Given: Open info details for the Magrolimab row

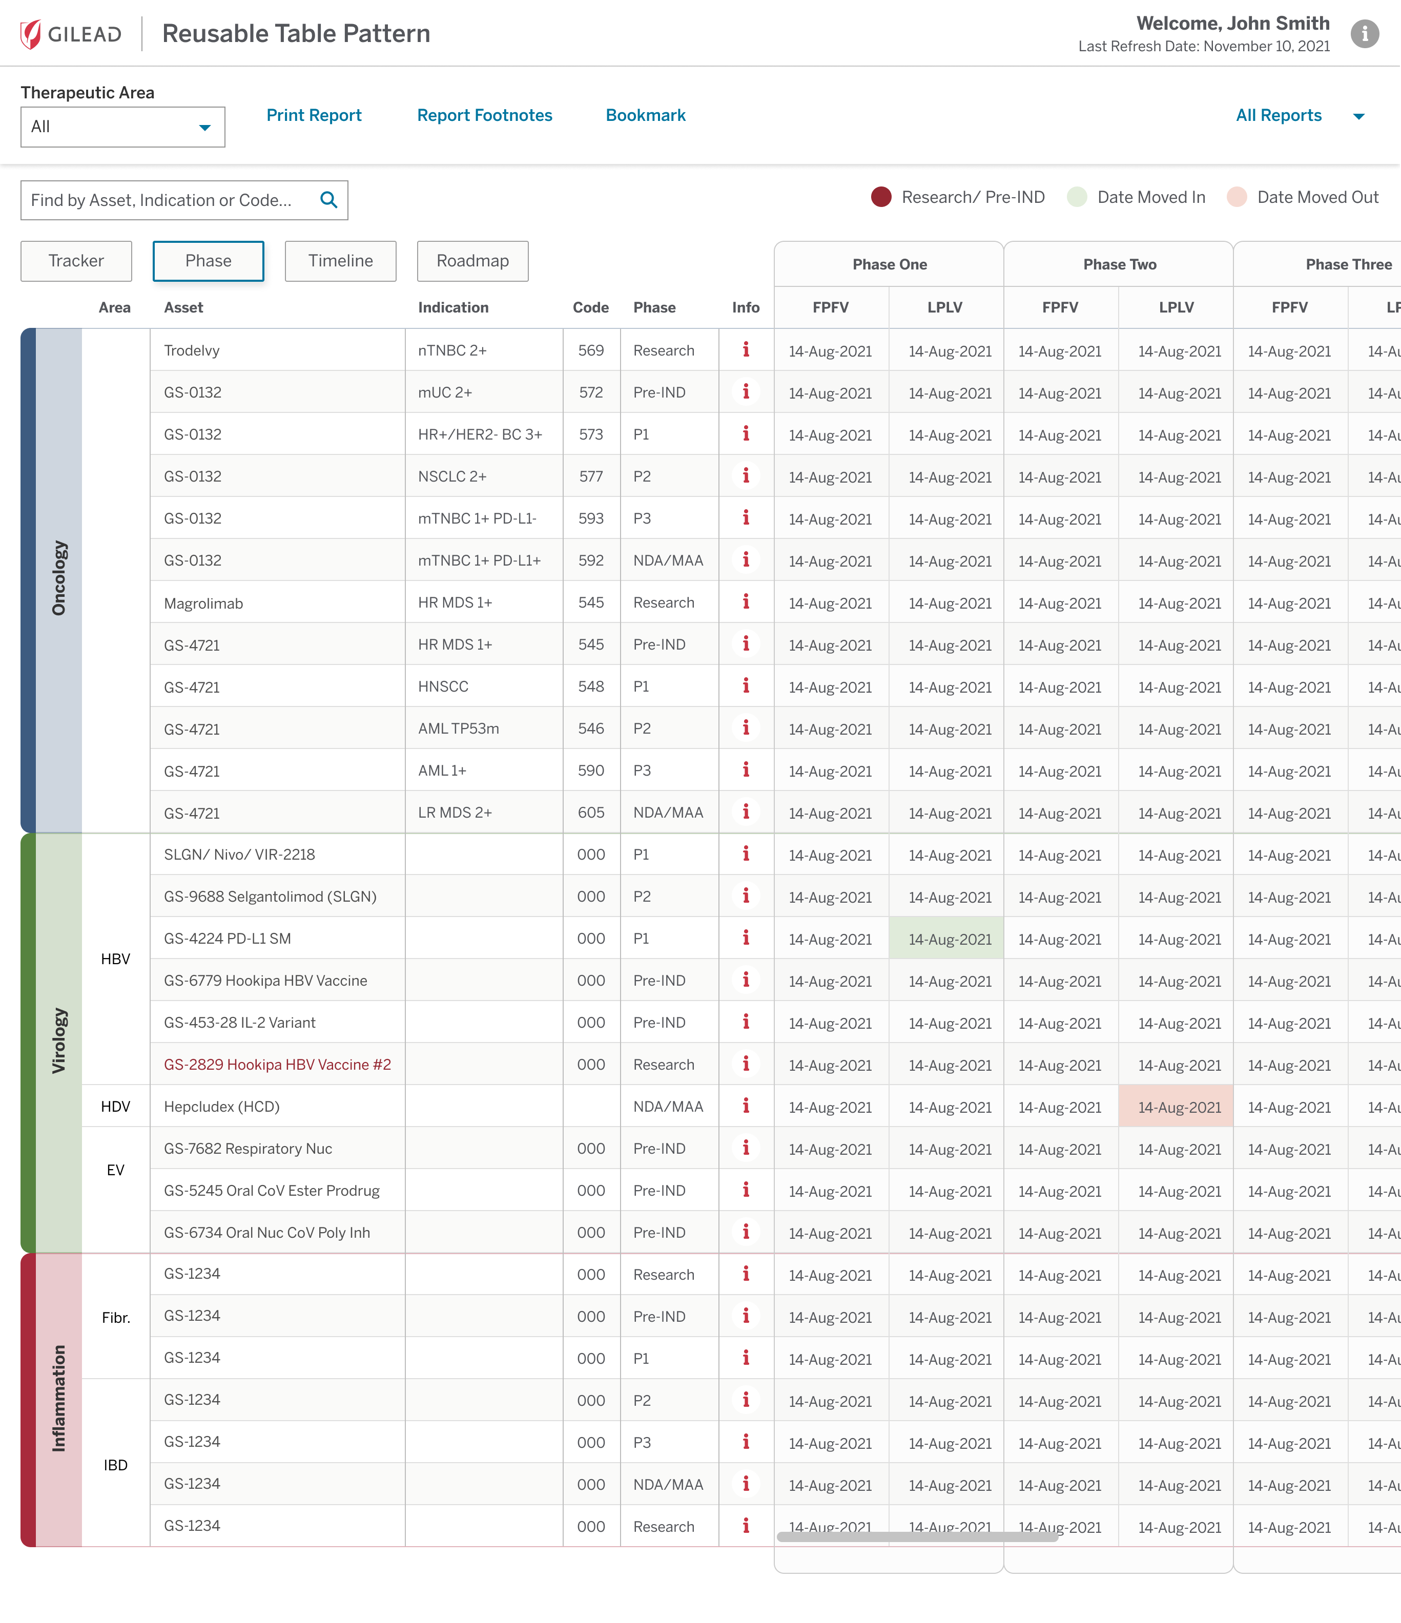Looking at the screenshot, I should click(x=745, y=601).
